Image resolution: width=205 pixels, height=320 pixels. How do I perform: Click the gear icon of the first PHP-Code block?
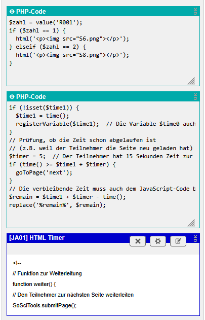(x=12, y=12)
